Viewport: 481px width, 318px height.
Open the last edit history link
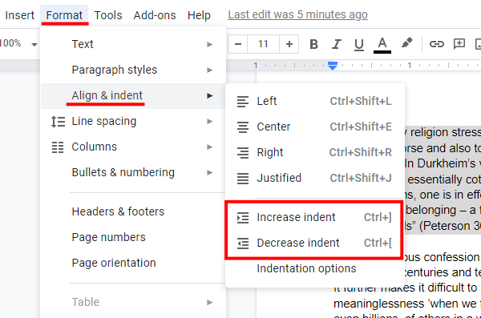click(x=297, y=15)
